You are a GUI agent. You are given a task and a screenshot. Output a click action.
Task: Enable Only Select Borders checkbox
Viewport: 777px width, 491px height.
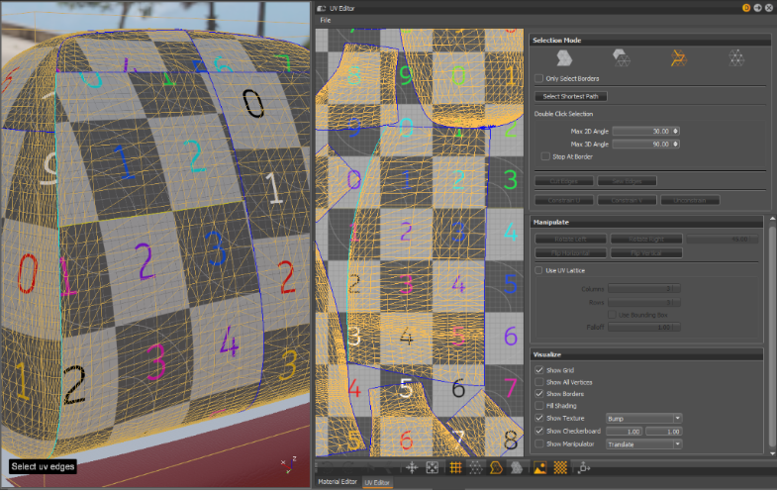(539, 78)
